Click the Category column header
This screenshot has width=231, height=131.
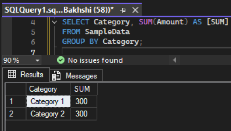[48, 89]
